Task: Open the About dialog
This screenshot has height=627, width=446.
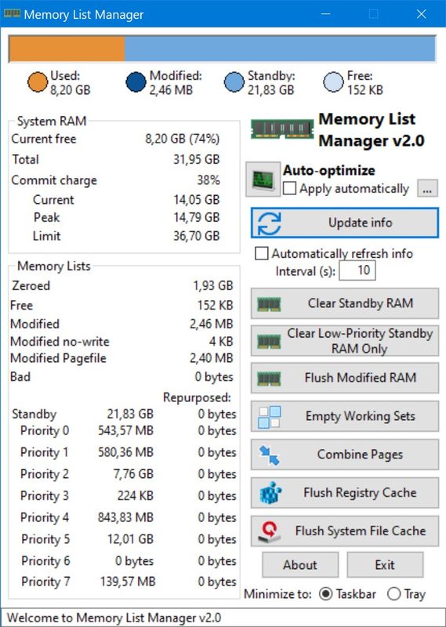Action: [x=300, y=564]
